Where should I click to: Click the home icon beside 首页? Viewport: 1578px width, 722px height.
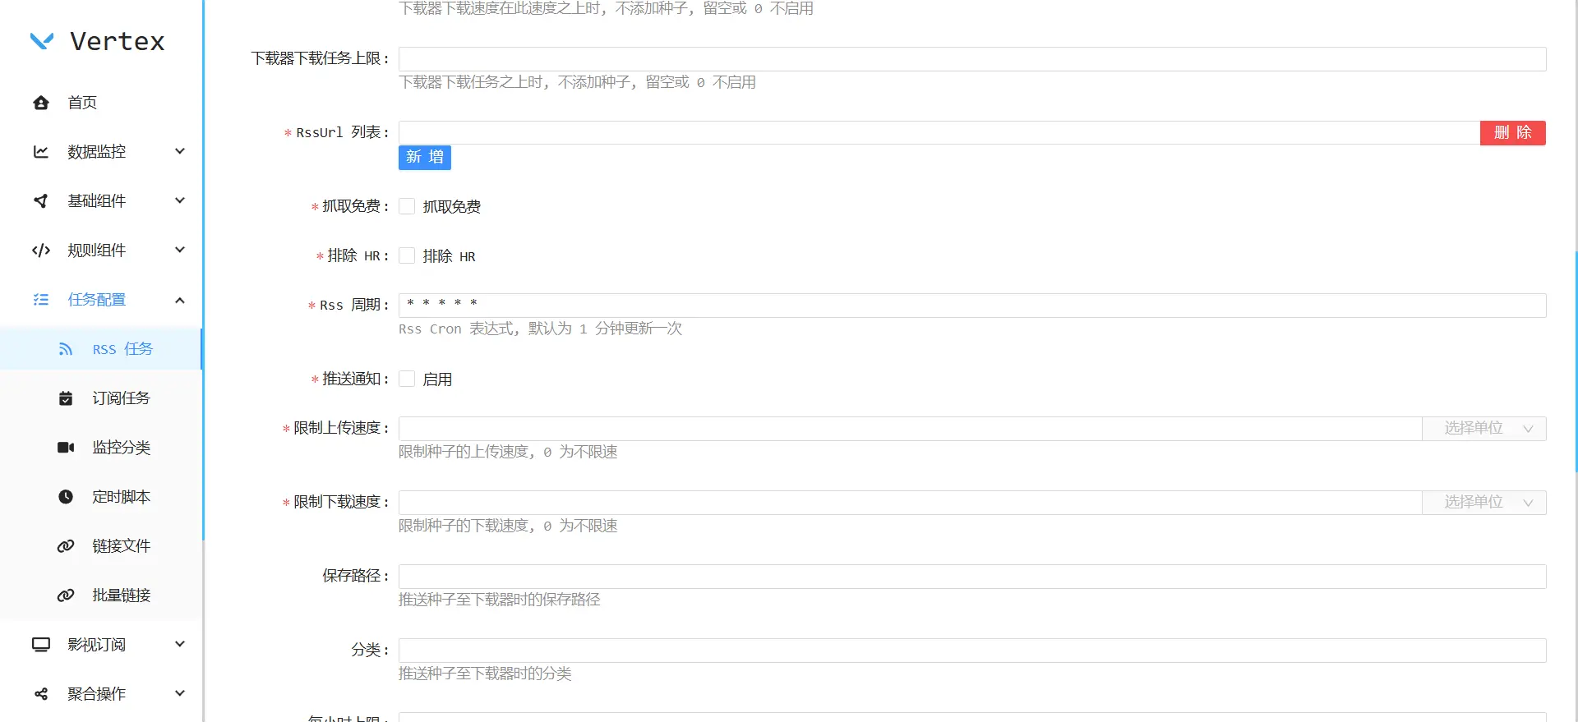pyautogui.click(x=41, y=103)
